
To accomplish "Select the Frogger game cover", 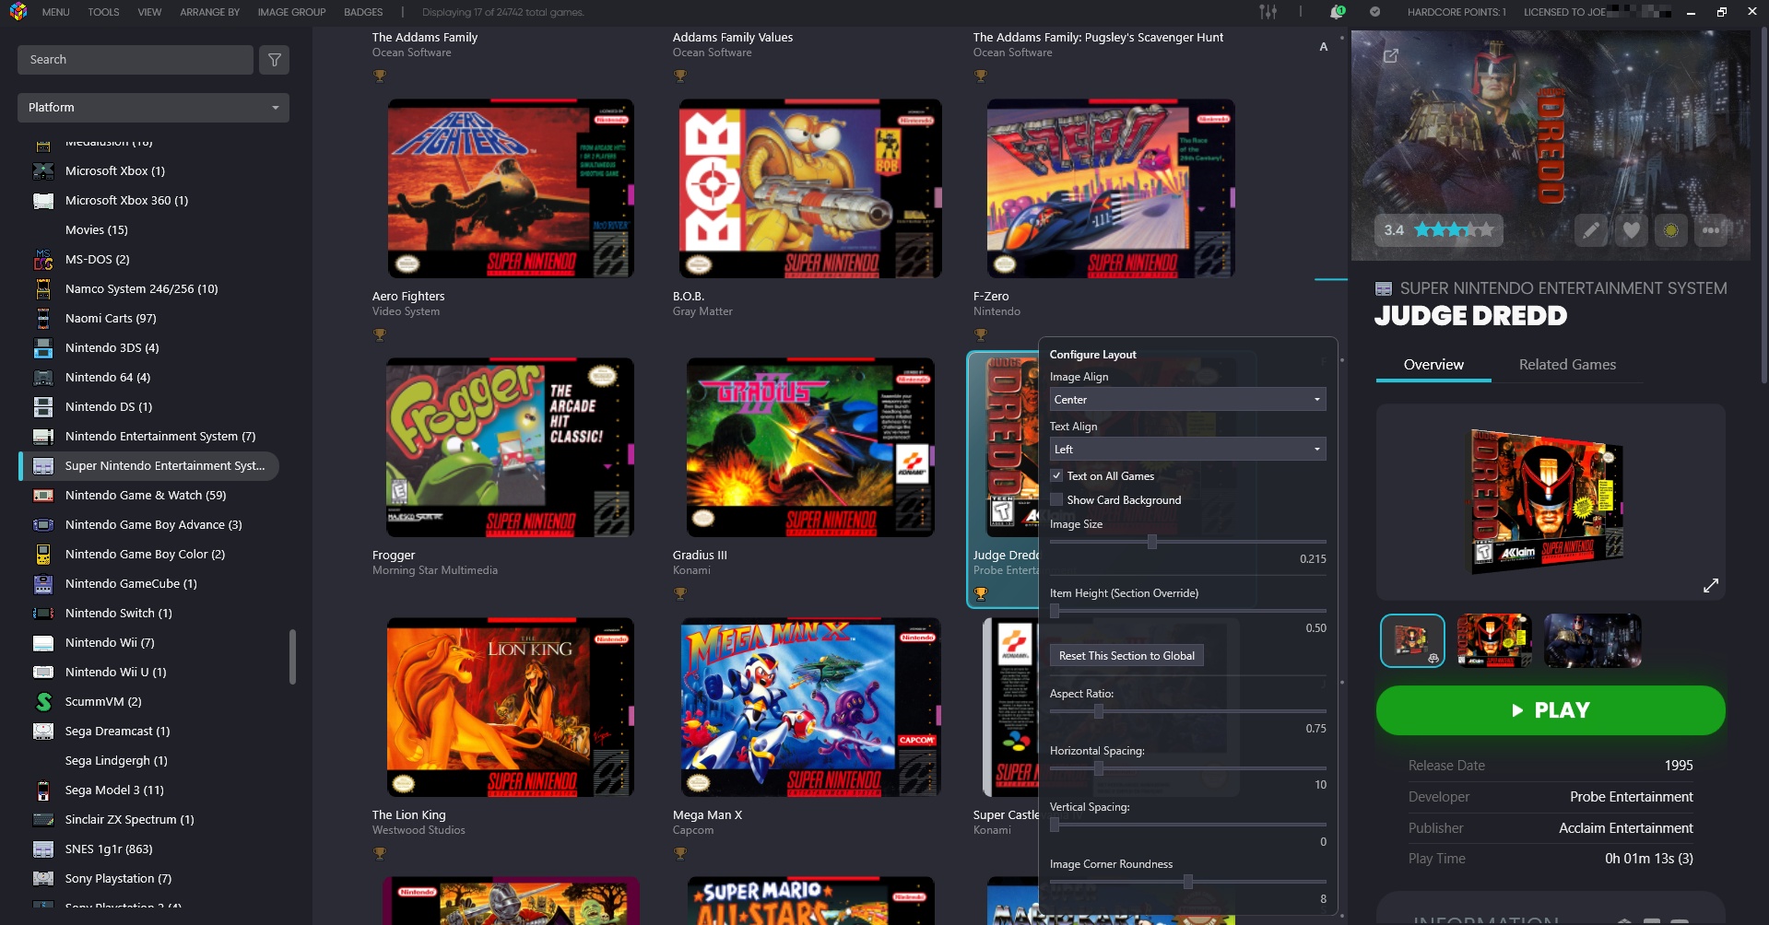I will (510, 448).
